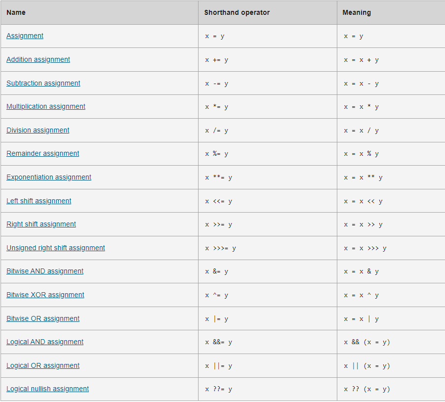Go to the Bitwise OR assignment link
This screenshot has height=402, width=445.
[x=42, y=318]
